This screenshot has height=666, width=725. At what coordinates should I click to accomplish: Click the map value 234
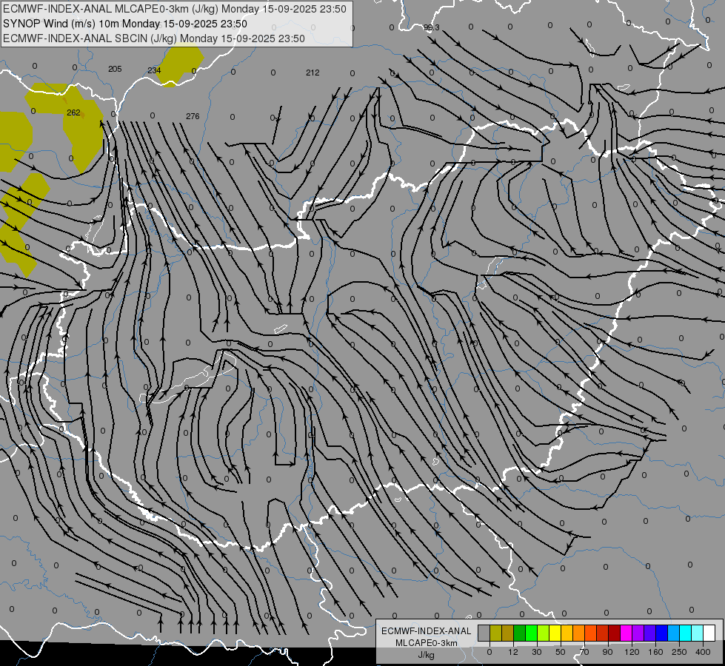[155, 70]
